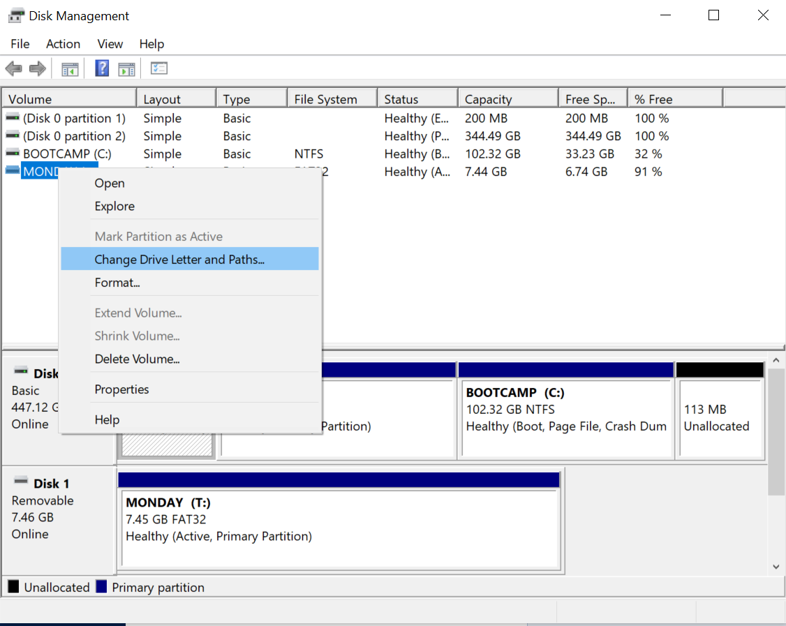Click the black Unallocated legend swatch
The height and width of the screenshot is (626, 786).
[13, 586]
